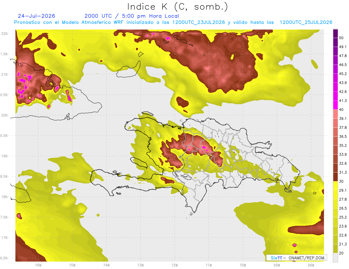This screenshot has height=269, width=349.
Task: Click the title "Indice K (C, somb.)"
Action: (177, 7)
